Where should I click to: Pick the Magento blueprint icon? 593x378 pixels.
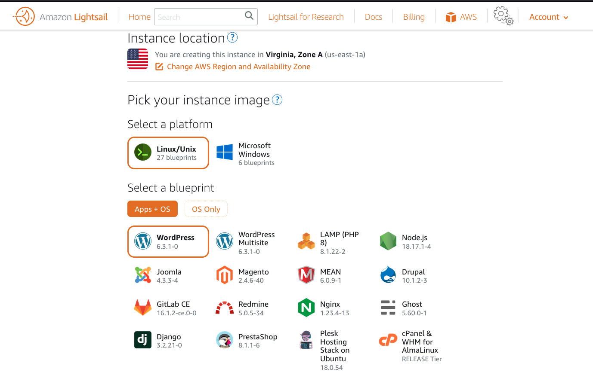click(225, 275)
